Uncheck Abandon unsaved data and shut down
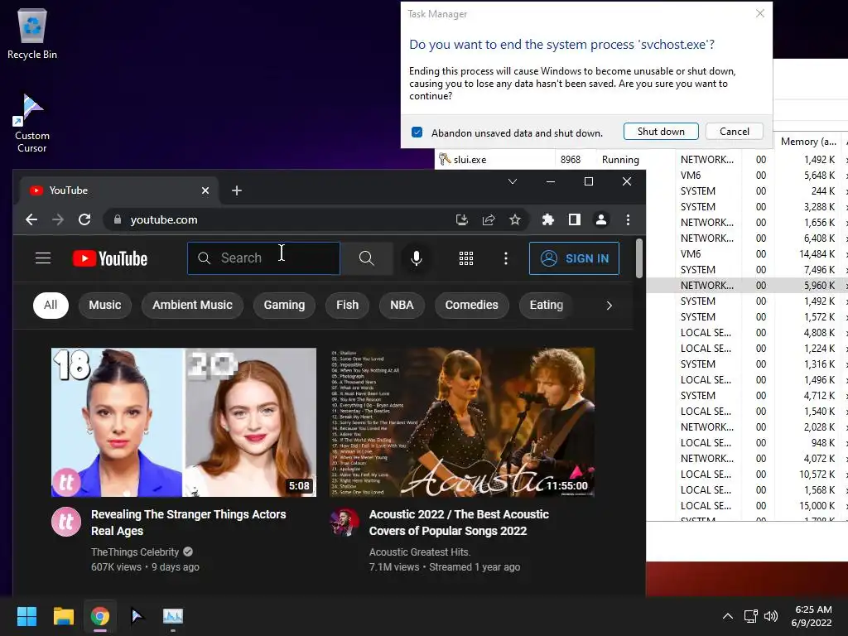The image size is (848, 636). pyautogui.click(x=417, y=132)
